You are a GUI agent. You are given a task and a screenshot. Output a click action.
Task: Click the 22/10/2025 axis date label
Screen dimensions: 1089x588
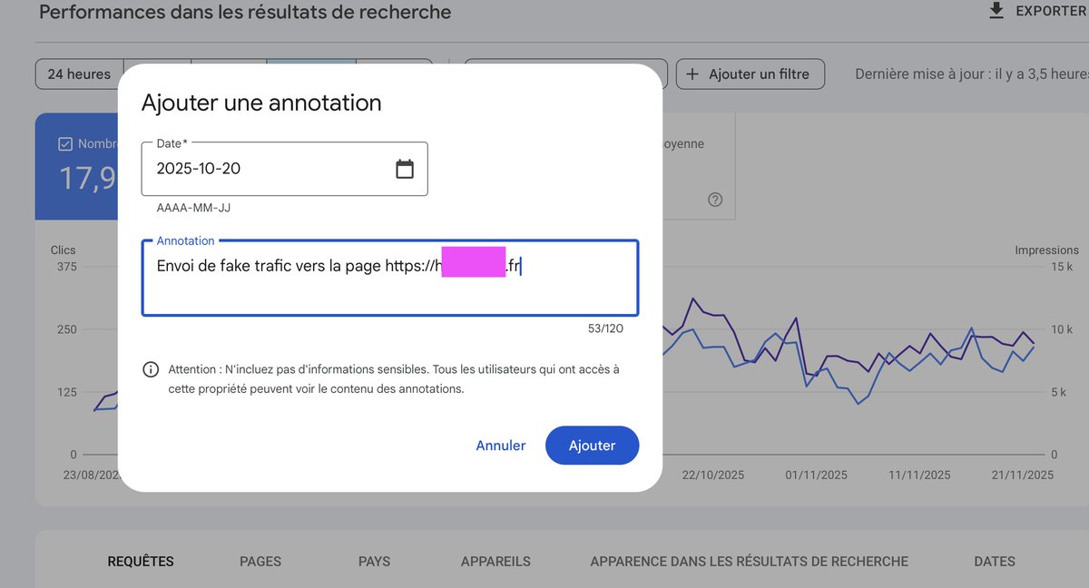pos(713,475)
